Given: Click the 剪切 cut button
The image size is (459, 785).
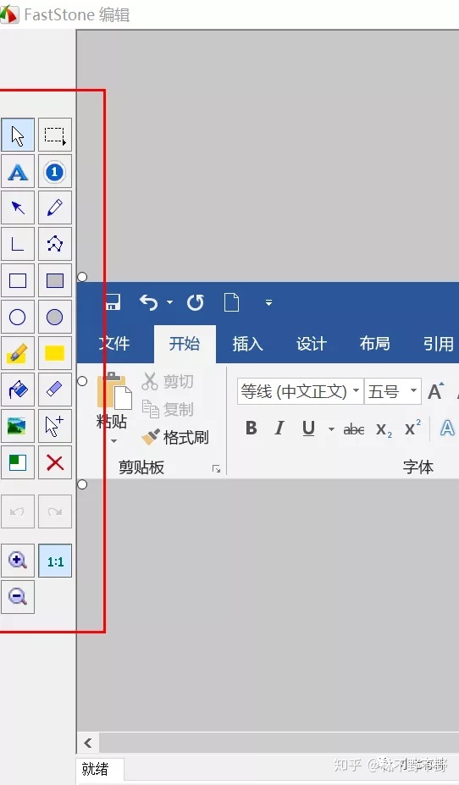Looking at the screenshot, I should [168, 381].
